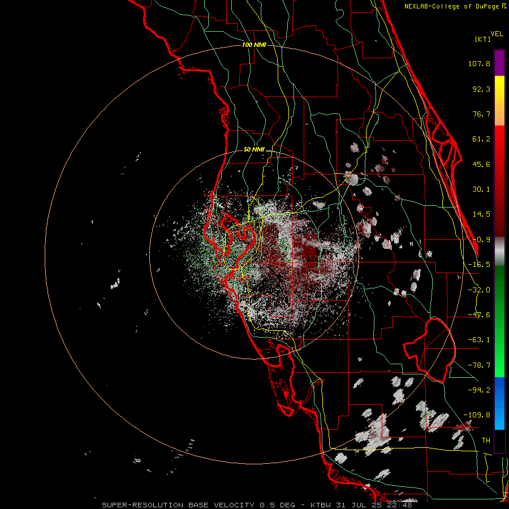The width and height of the screenshot is (509, 509).
Task: Click the -94.2 velocity scale value
Action: pyautogui.click(x=479, y=390)
